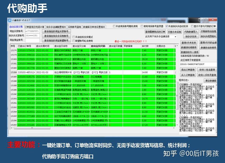Viewport: 225px width, 163px height.
Task: Go to 采购账号登陆 tab
Action: 74,27
